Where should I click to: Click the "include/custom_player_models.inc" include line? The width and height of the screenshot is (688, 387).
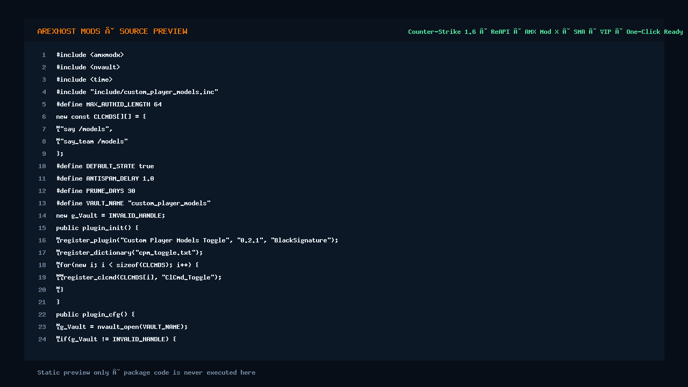(x=137, y=92)
